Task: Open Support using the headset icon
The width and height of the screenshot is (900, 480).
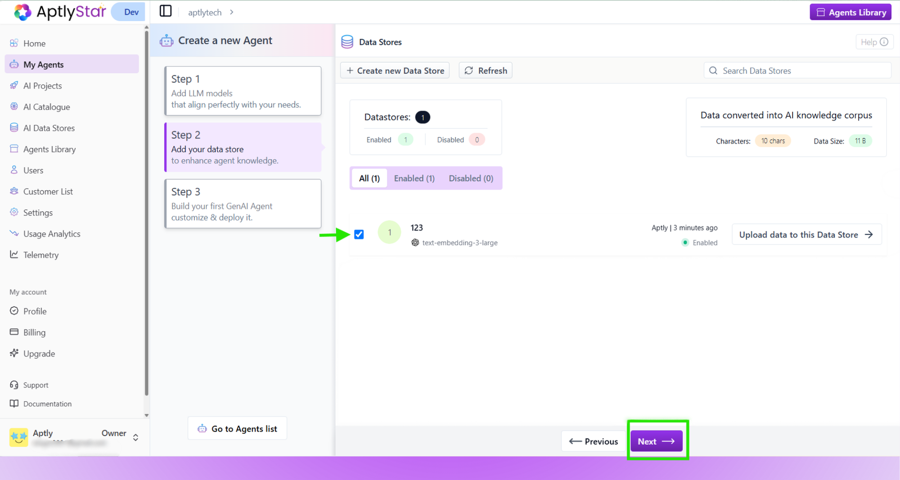Action: pyautogui.click(x=14, y=385)
